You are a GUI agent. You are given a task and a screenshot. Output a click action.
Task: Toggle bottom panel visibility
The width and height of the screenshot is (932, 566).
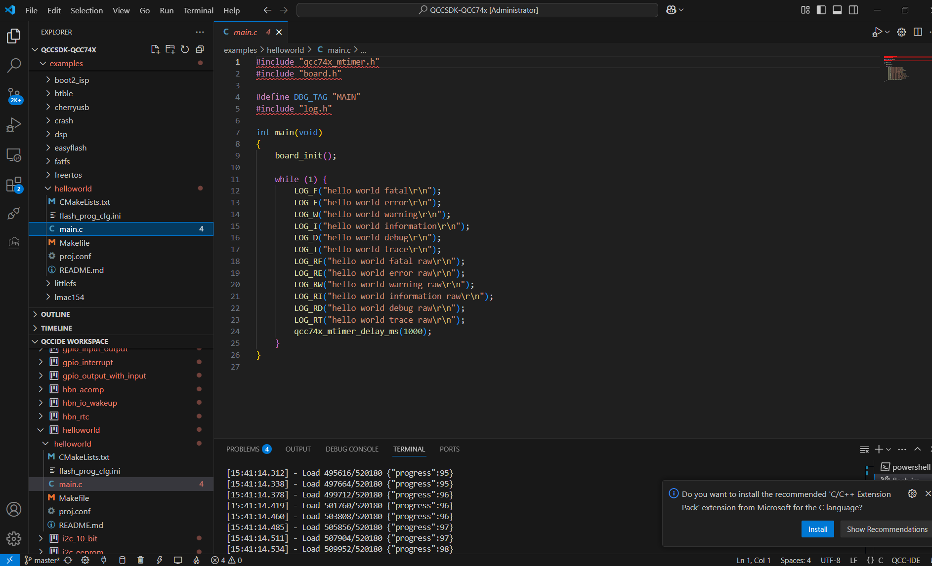(x=837, y=10)
